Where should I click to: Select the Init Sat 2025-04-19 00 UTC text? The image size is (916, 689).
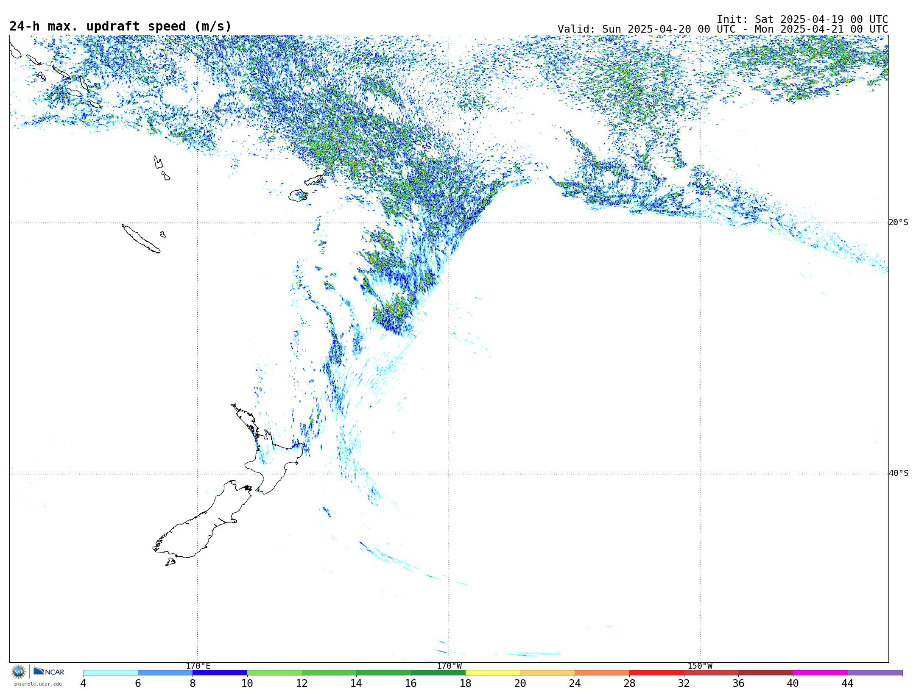point(802,19)
